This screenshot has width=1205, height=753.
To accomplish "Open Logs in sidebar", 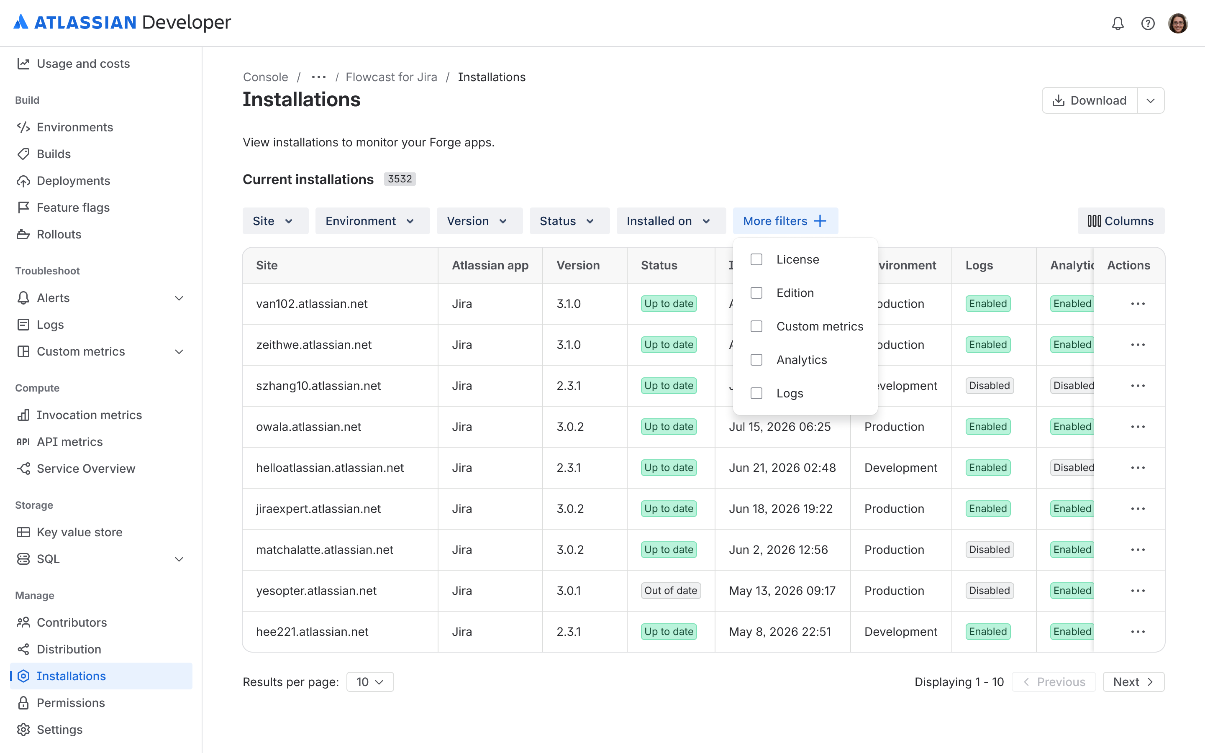I will (101, 325).
